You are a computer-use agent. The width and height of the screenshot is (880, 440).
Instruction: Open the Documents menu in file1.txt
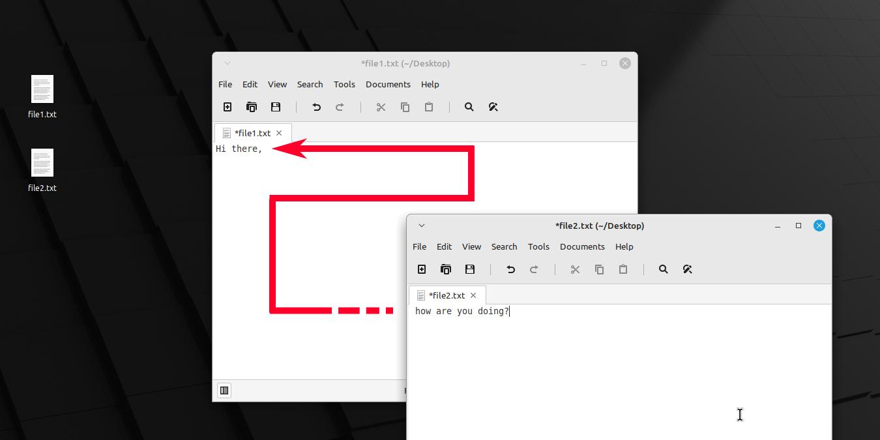coord(388,84)
